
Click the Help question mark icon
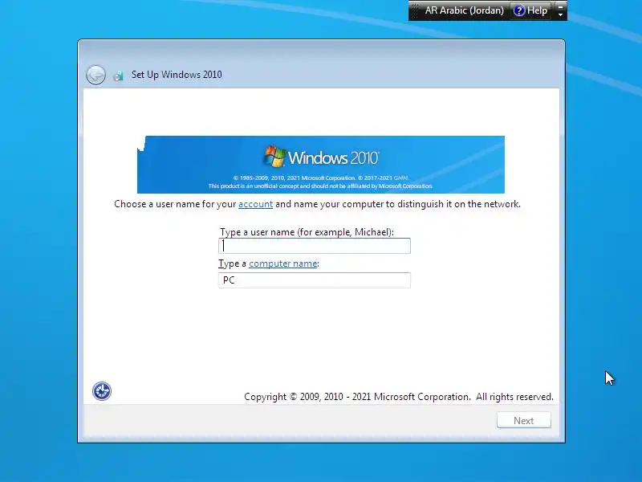pos(518,10)
